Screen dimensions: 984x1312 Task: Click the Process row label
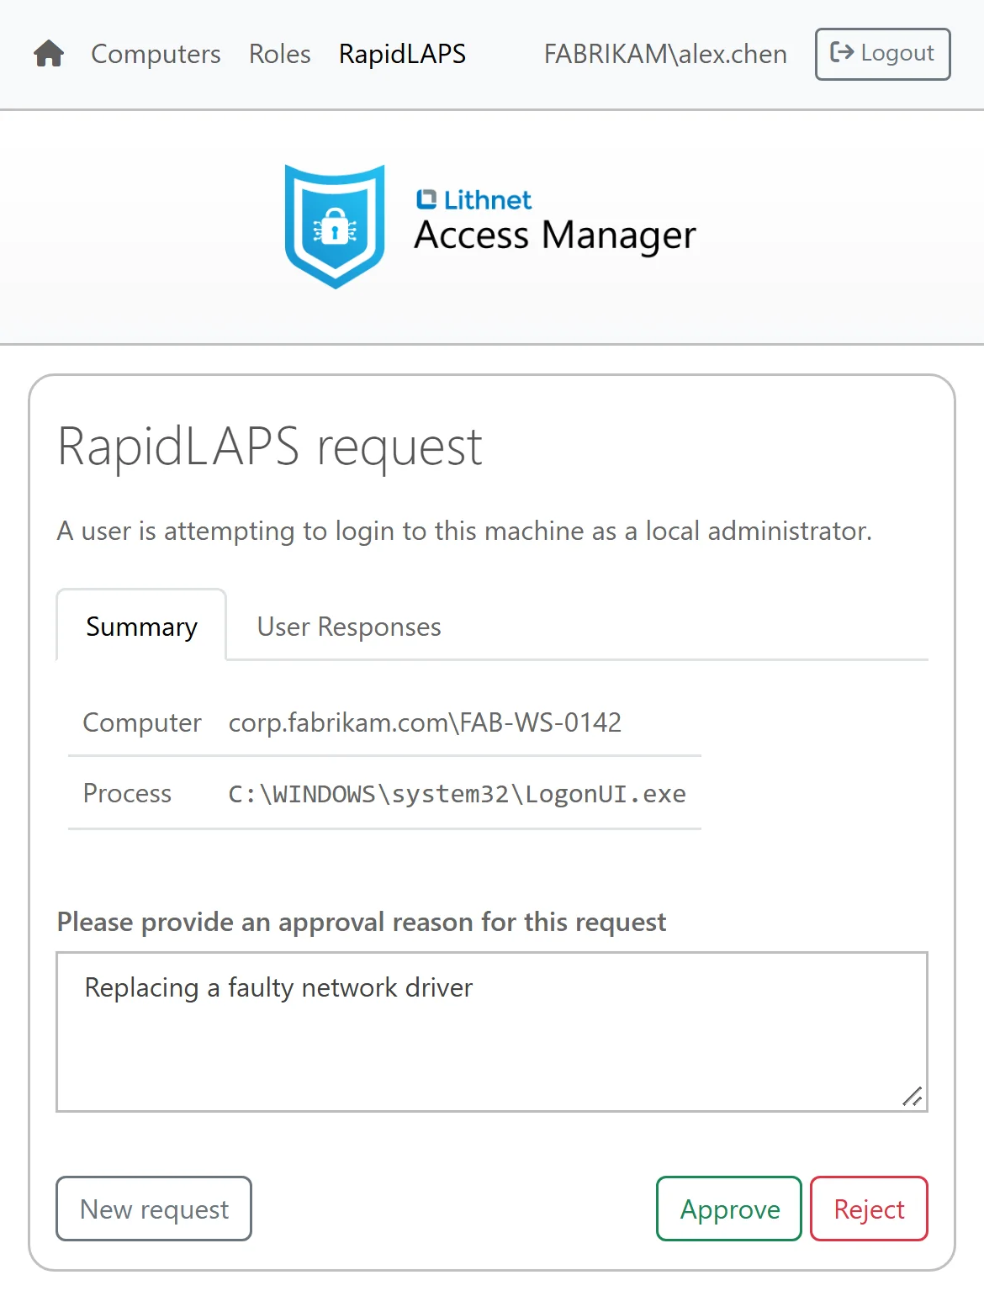pyautogui.click(x=127, y=793)
